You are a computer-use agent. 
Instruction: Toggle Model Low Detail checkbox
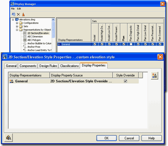point(109,44)
